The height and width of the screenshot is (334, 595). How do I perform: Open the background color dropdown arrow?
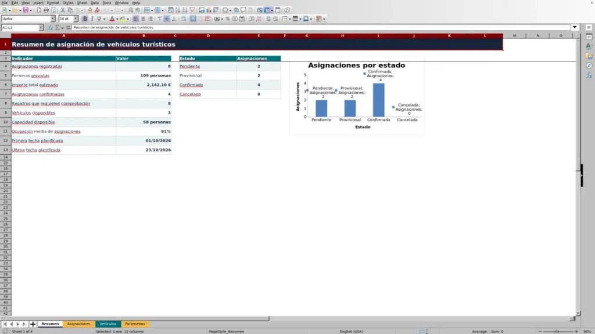[128, 19]
